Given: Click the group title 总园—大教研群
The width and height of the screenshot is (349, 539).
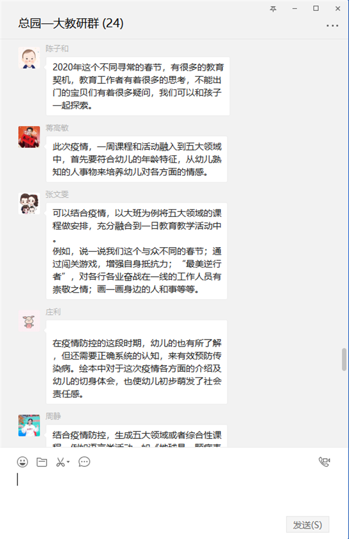Looking at the screenshot, I should point(58,23).
